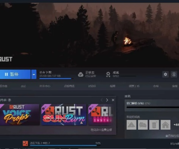Open the DLC tab
This screenshot has width=179, height=149.
pyautogui.click(x=23, y=86)
